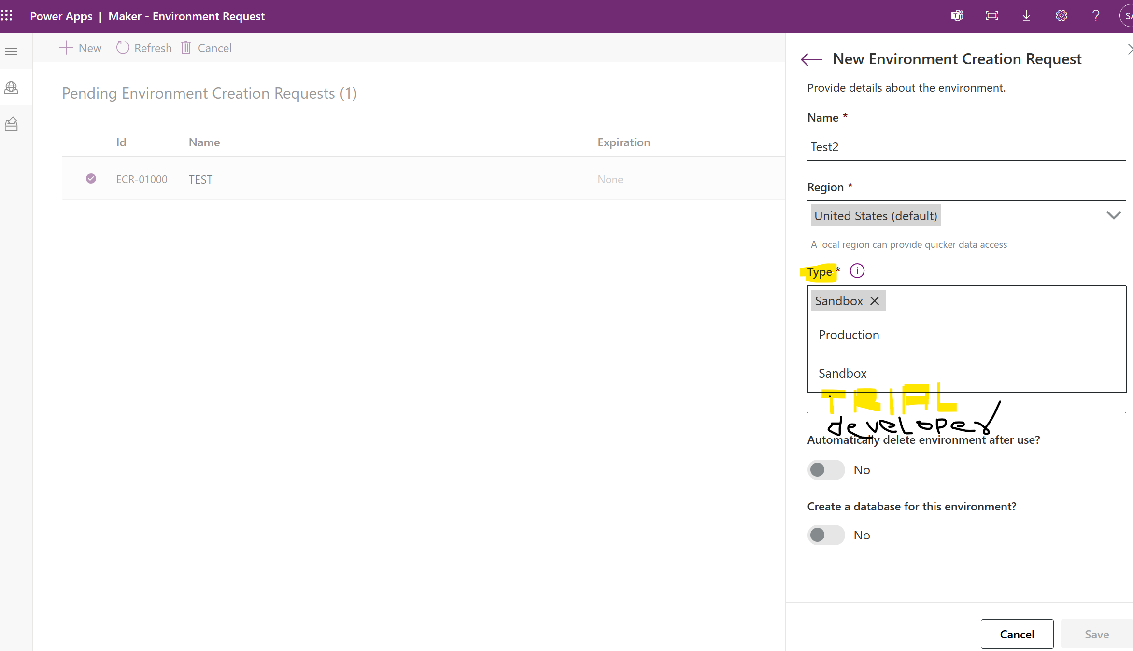This screenshot has width=1133, height=651.
Task: Collapse the side panel with right chevron
Action: (1130, 49)
